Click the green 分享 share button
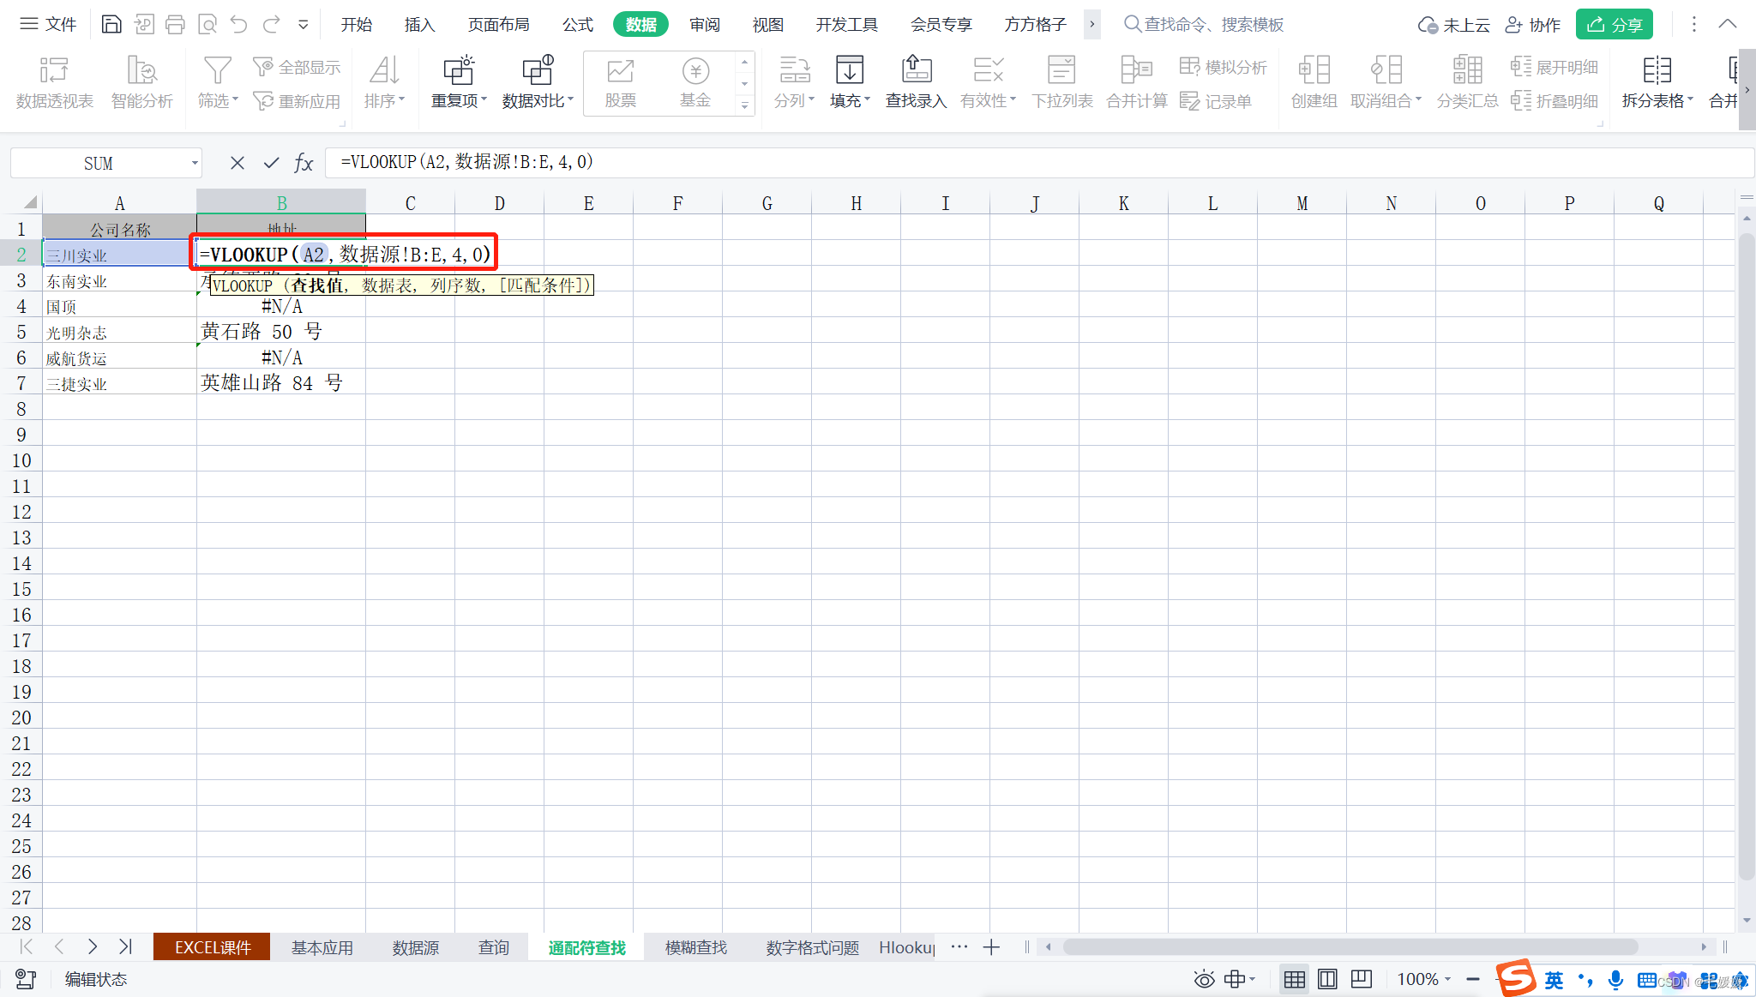This screenshot has width=1756, height=997. (1615, 25)
